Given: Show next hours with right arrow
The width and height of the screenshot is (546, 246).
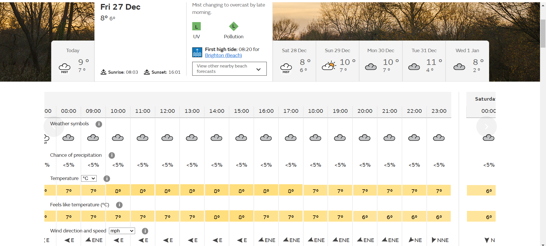Looking at the screenshot, I should [487, 126].
